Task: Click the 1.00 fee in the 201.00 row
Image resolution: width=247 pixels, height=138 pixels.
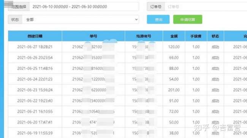Action: [196, 90]
